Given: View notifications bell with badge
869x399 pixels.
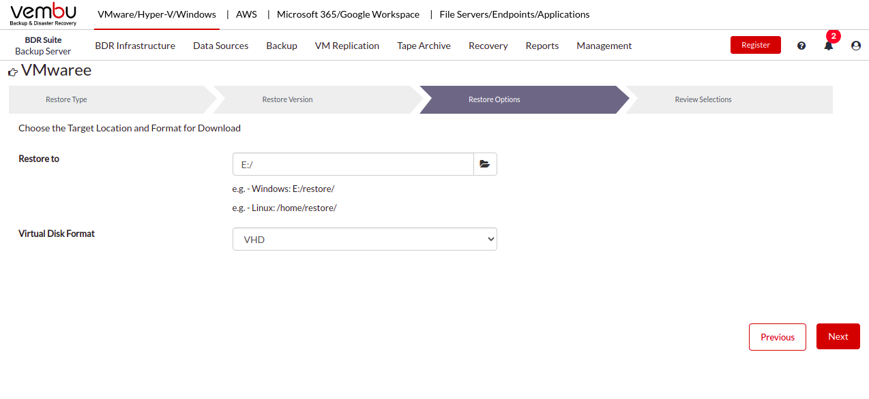Looking at the screenshot, I should click(x=829, y=42).
